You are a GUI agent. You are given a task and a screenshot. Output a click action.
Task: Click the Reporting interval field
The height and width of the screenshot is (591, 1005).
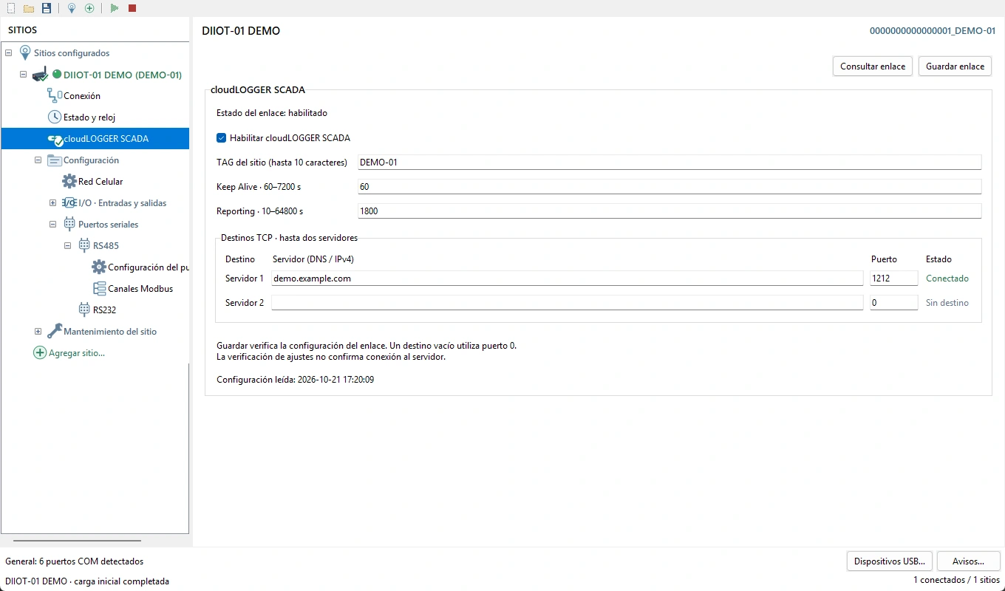click(670, 211)
